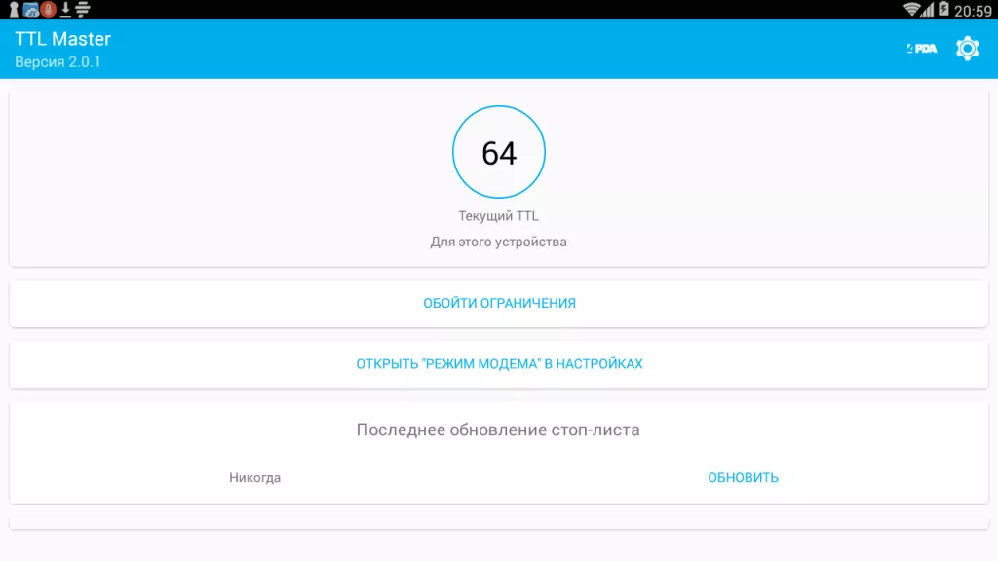The image size is (998, 561).
Task: Tap the current TTL circle showing 64
Action: point(499,152)
